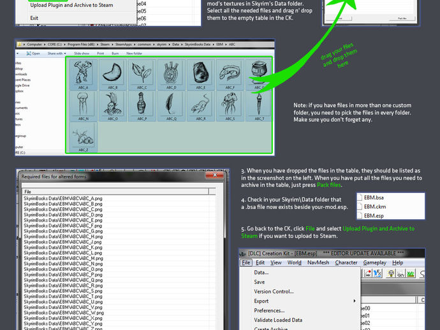Image resolution: width=440 pixels, height=330 pixels.
Task: Select the ABC_B thumbnail
Action: (112, 75)
